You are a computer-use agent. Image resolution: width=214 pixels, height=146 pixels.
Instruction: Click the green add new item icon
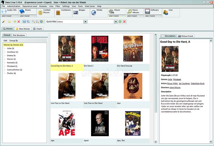(x=15, y=22)
